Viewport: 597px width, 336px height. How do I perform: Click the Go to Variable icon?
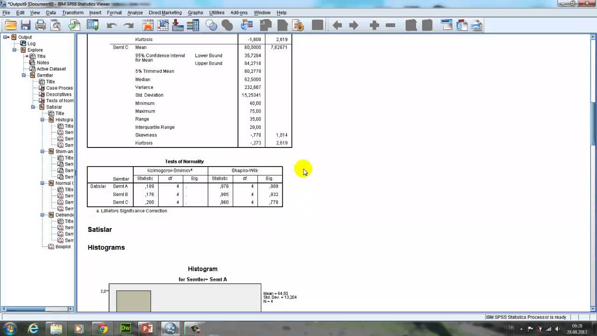click(178, 25)
